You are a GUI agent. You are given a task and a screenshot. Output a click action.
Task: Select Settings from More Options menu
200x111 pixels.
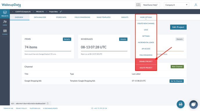pyautogui.click(x=146, y=36)
